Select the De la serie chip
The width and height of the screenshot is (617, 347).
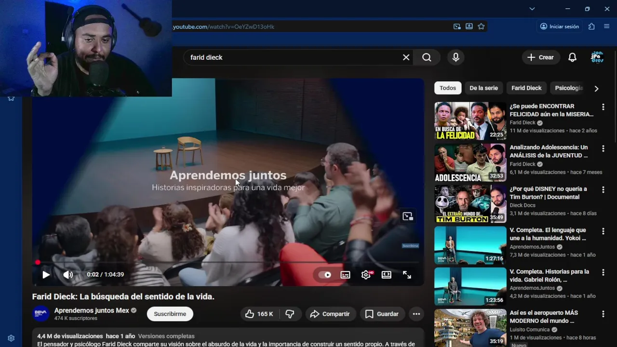483,88
